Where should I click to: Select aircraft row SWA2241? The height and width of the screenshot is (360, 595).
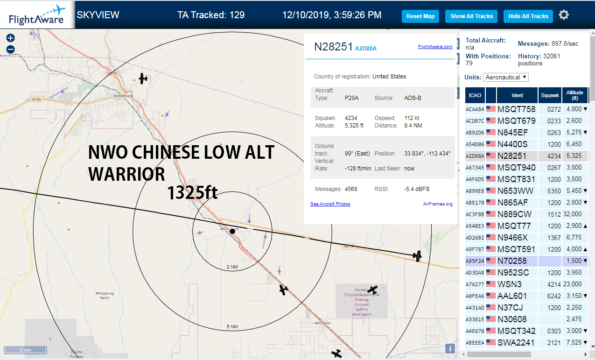527,343
